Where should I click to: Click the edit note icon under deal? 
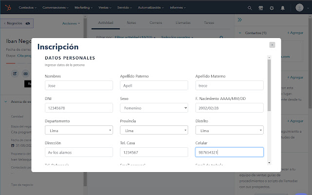click(x=15, y=74)
